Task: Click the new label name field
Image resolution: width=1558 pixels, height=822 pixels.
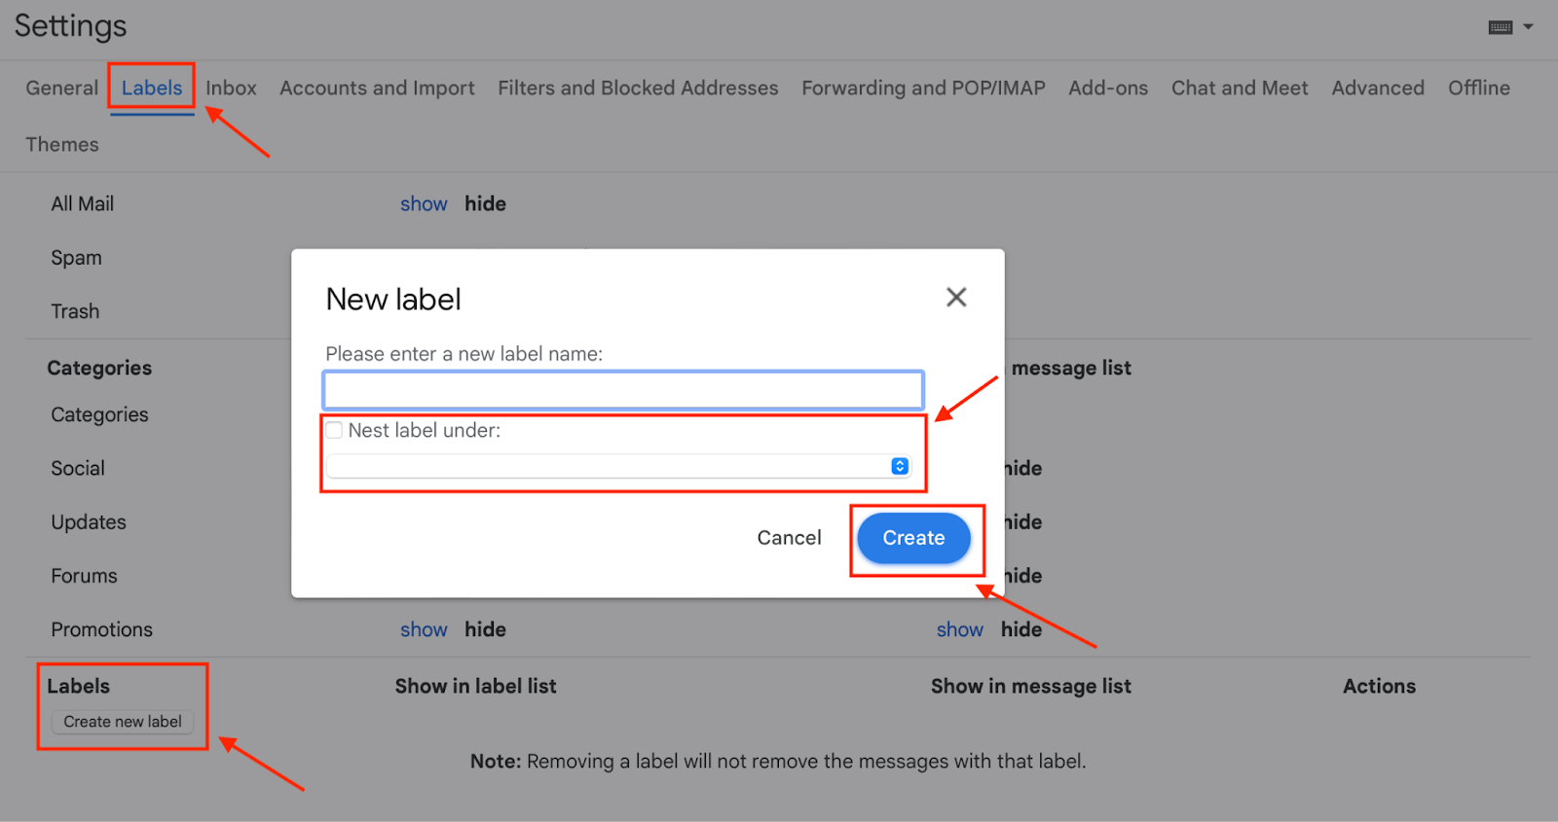Action: pyautogui.click(x=622, y=389)
